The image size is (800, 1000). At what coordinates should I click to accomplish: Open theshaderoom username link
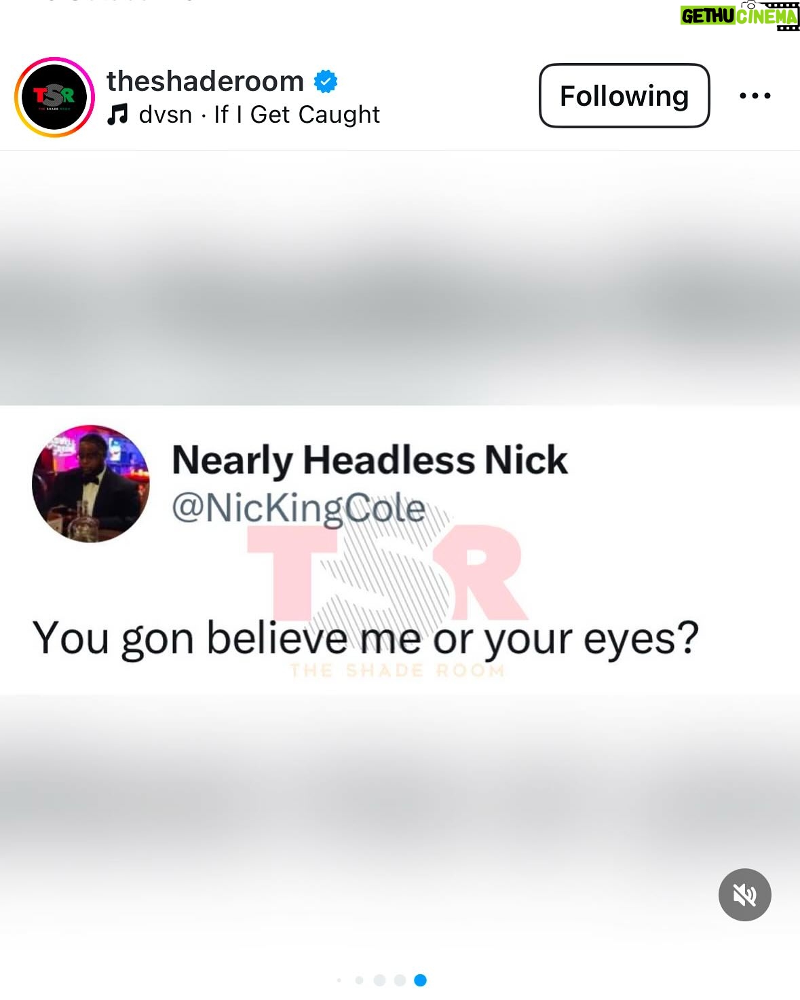[205, 81]
